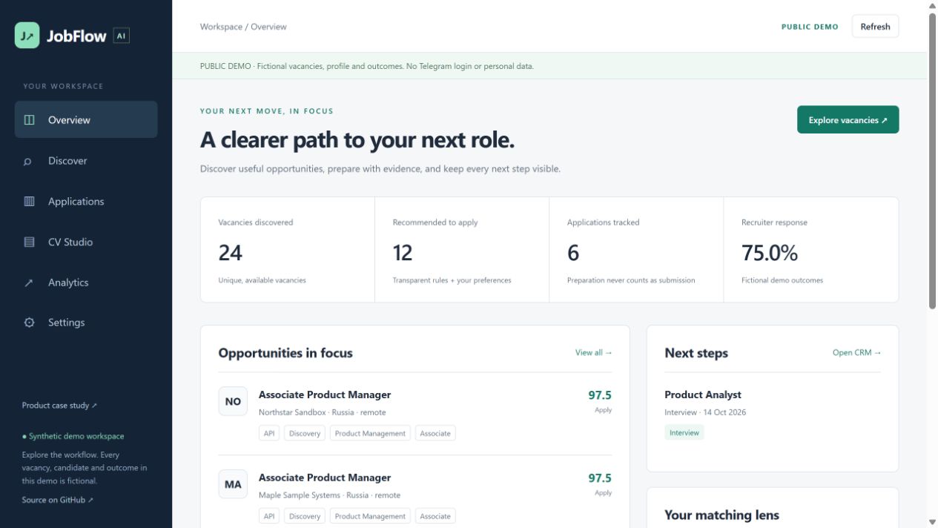Click the MA company avatar
Image resolution: width=938 pixels, height=528 pixels.
(x=233, y=484)
